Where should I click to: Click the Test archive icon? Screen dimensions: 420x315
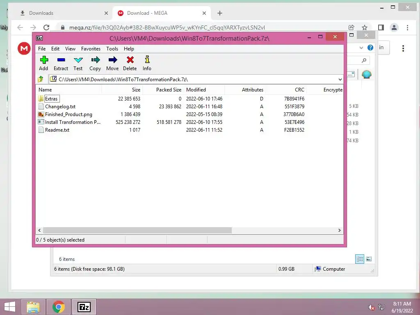[78, 63]
